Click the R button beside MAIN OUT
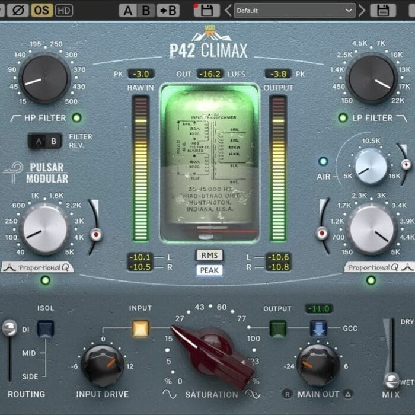The image size is (415, 415). point(288,395)
